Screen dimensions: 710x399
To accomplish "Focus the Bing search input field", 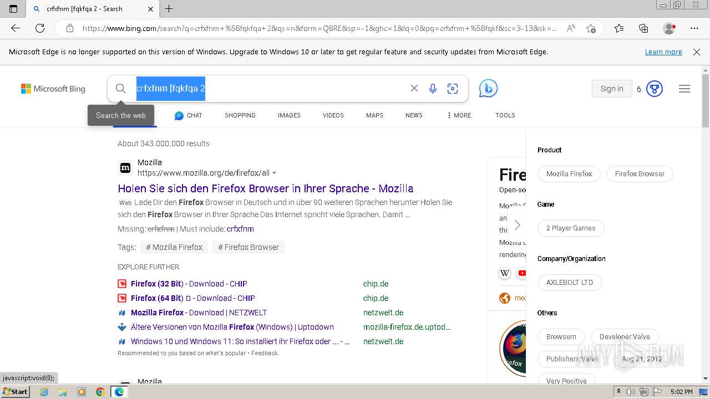I will [269, 89].
